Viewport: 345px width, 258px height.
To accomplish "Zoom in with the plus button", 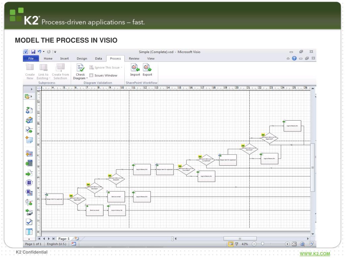I will pos(287,244).
